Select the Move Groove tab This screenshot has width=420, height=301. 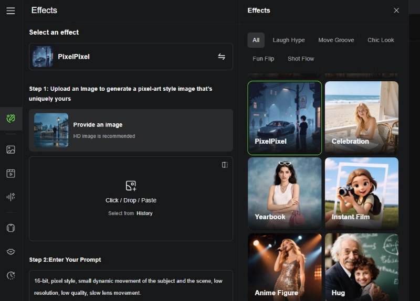(x=336, y=40)
